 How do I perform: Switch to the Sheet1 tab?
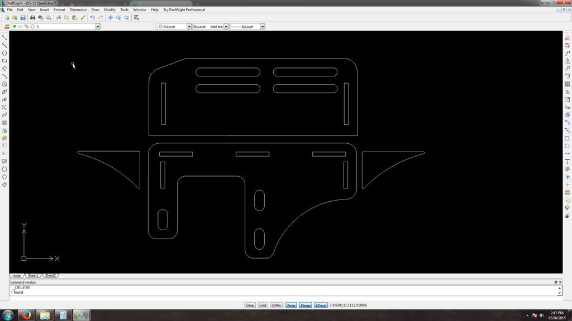[33, 275]
